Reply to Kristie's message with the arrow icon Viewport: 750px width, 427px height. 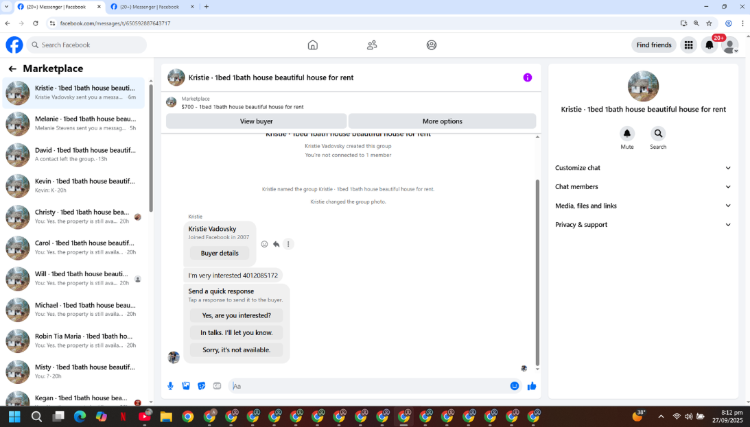tap(276, 244)
